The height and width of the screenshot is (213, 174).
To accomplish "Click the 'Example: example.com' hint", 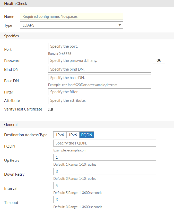I will pyautogui.click(x=70, y=150).
